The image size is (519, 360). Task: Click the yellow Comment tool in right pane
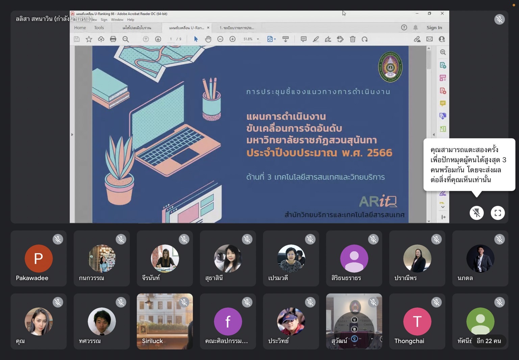pos(443,103)
